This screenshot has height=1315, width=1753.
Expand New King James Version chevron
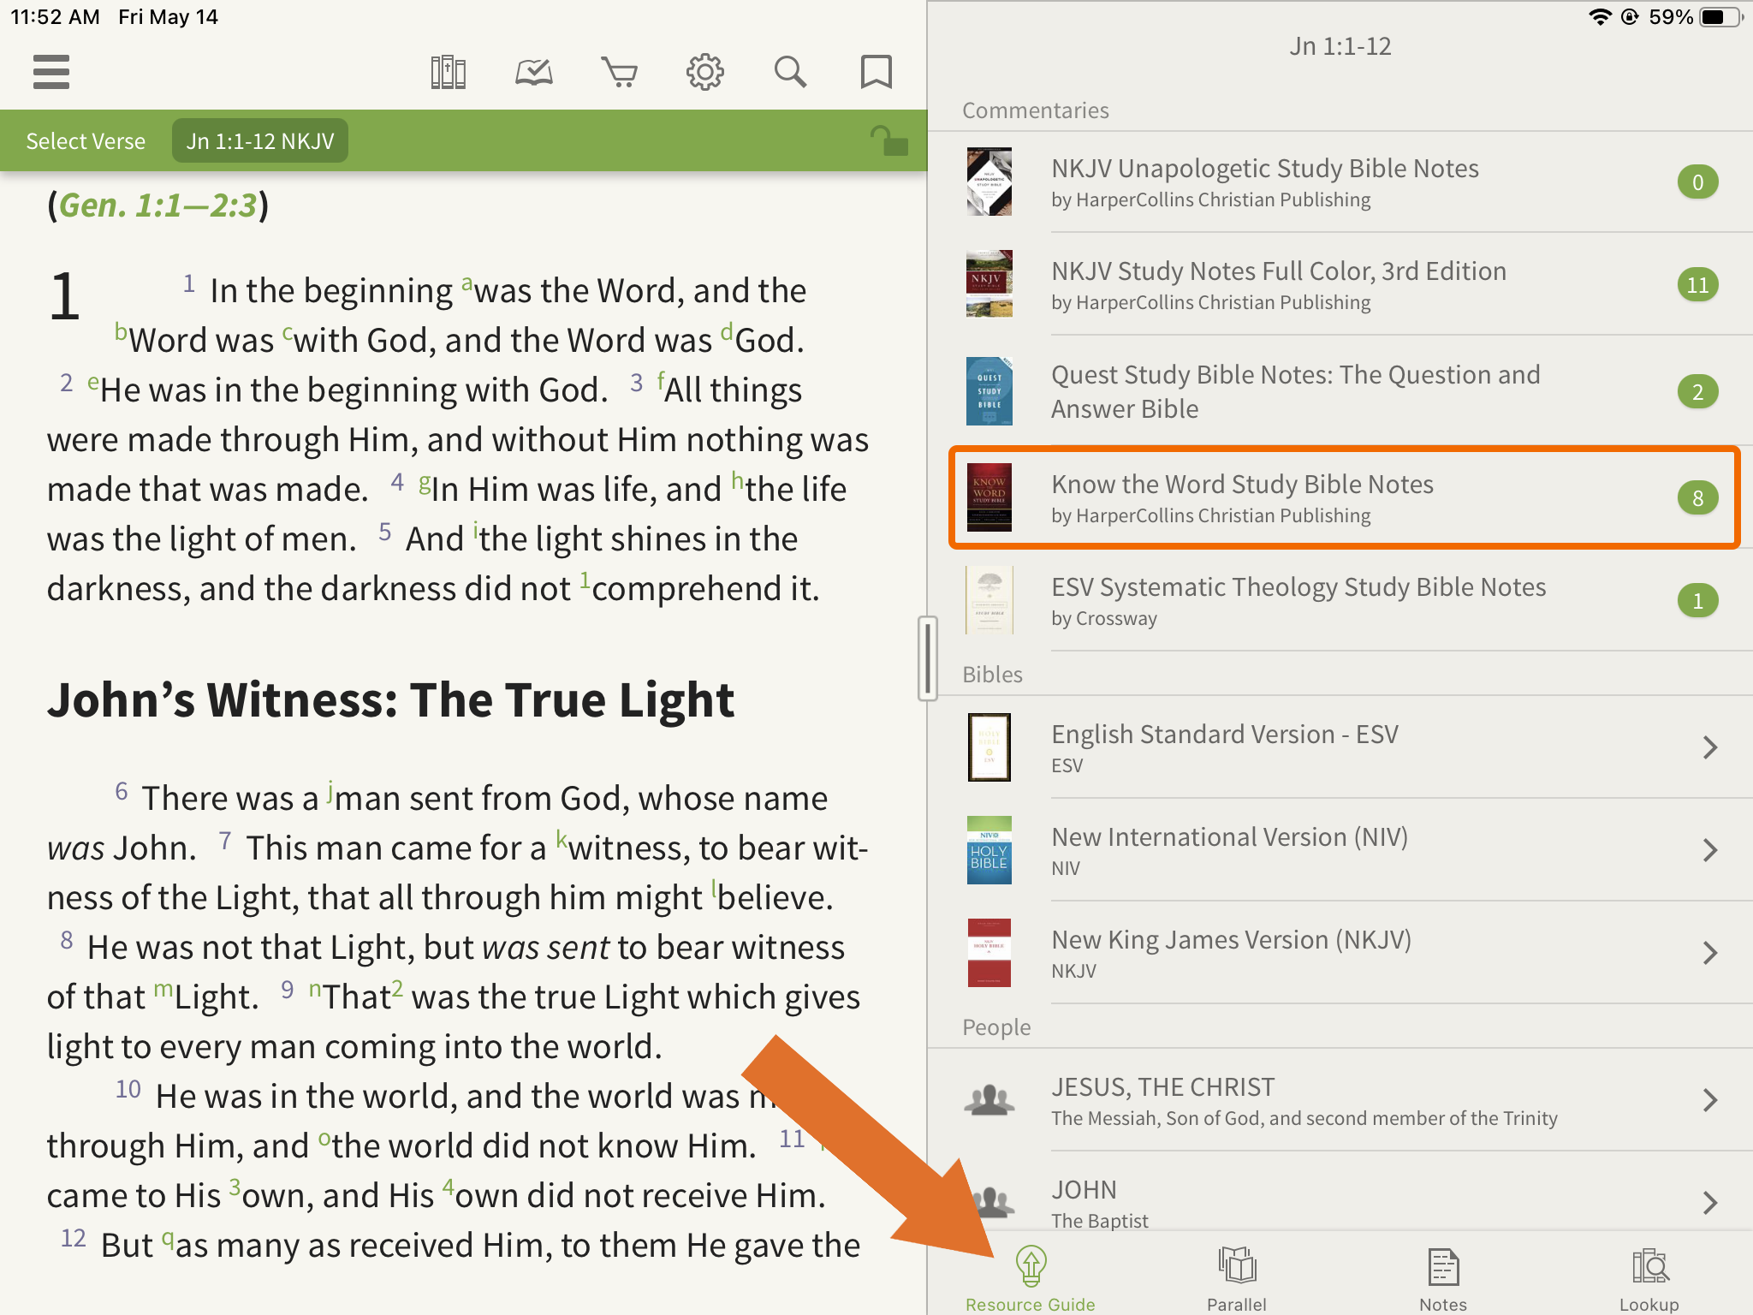coord(1709,953)
